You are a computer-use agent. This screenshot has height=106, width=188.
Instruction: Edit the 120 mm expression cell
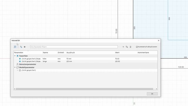(69, 62)
